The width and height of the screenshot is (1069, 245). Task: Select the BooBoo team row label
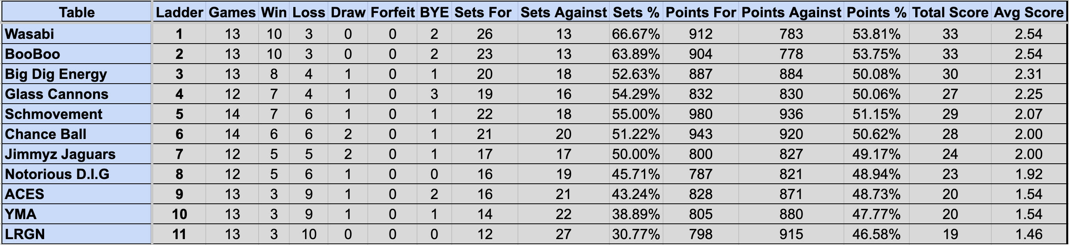(77, 54)
